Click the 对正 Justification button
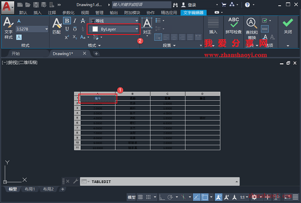Screen dimensions: 301x203 point(147,26)
